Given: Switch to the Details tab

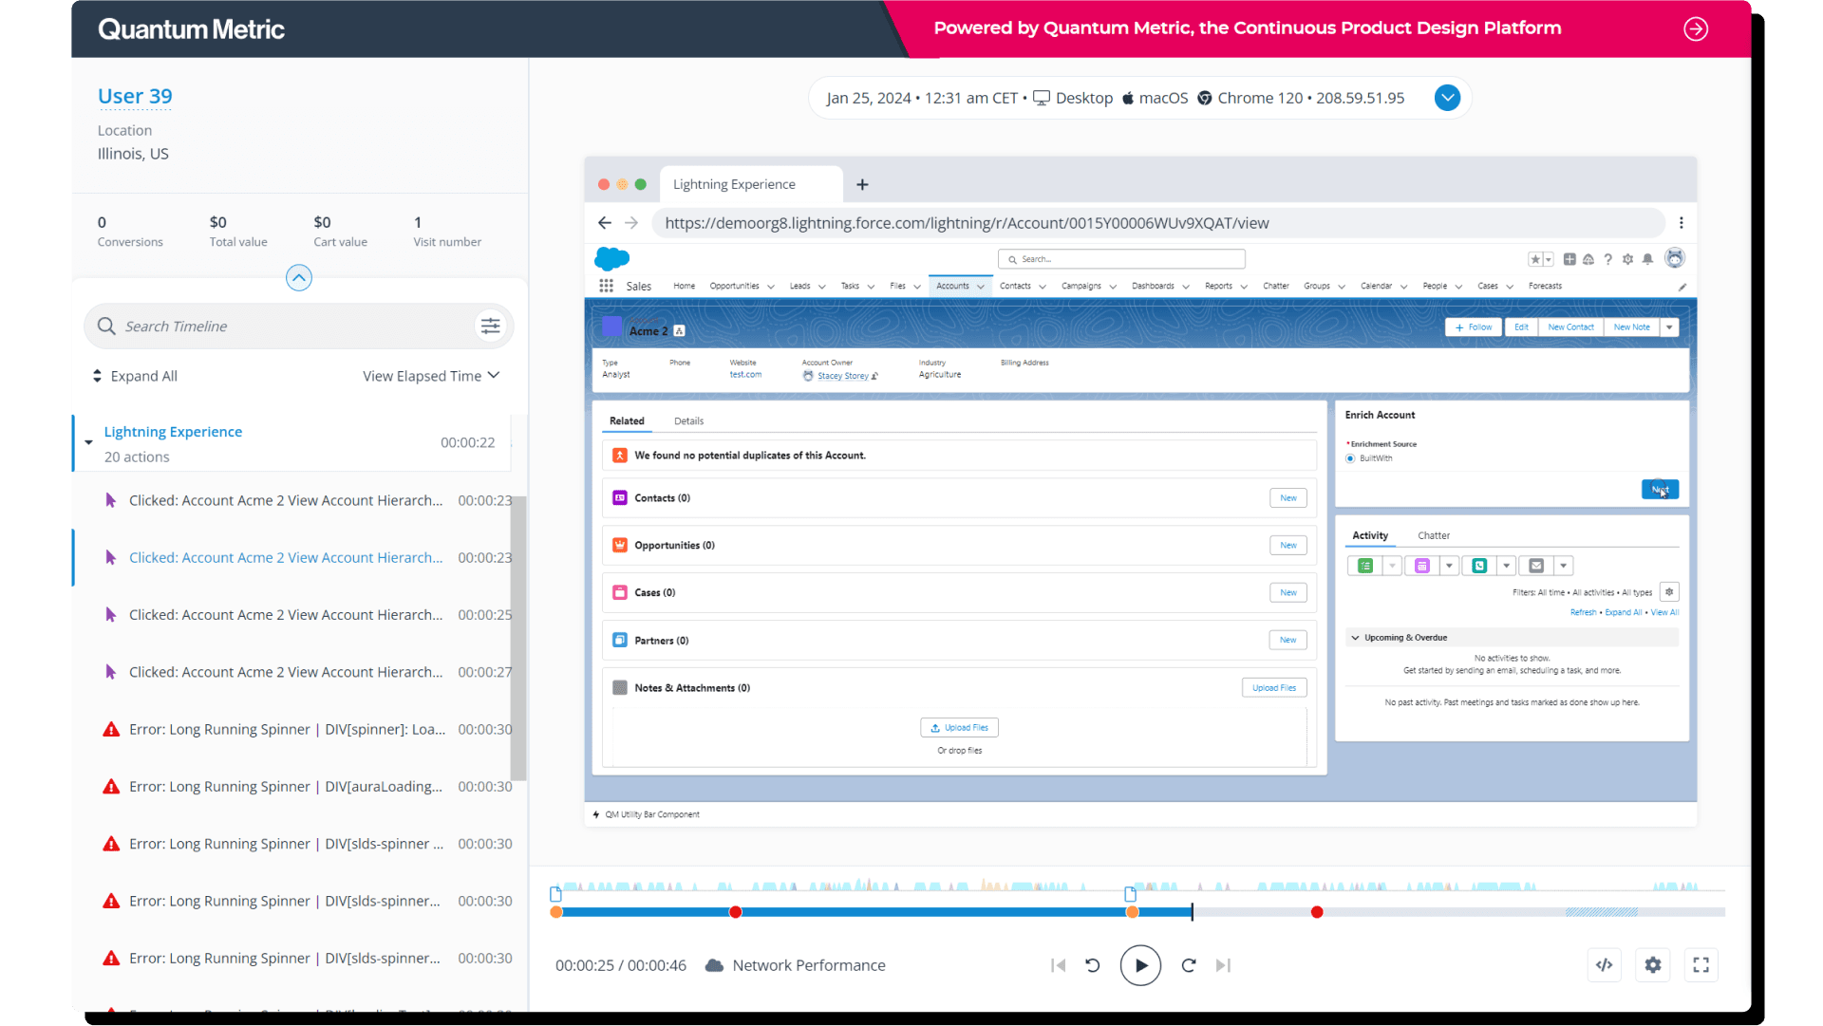Looking at the screenshot, I should (688, 420).
